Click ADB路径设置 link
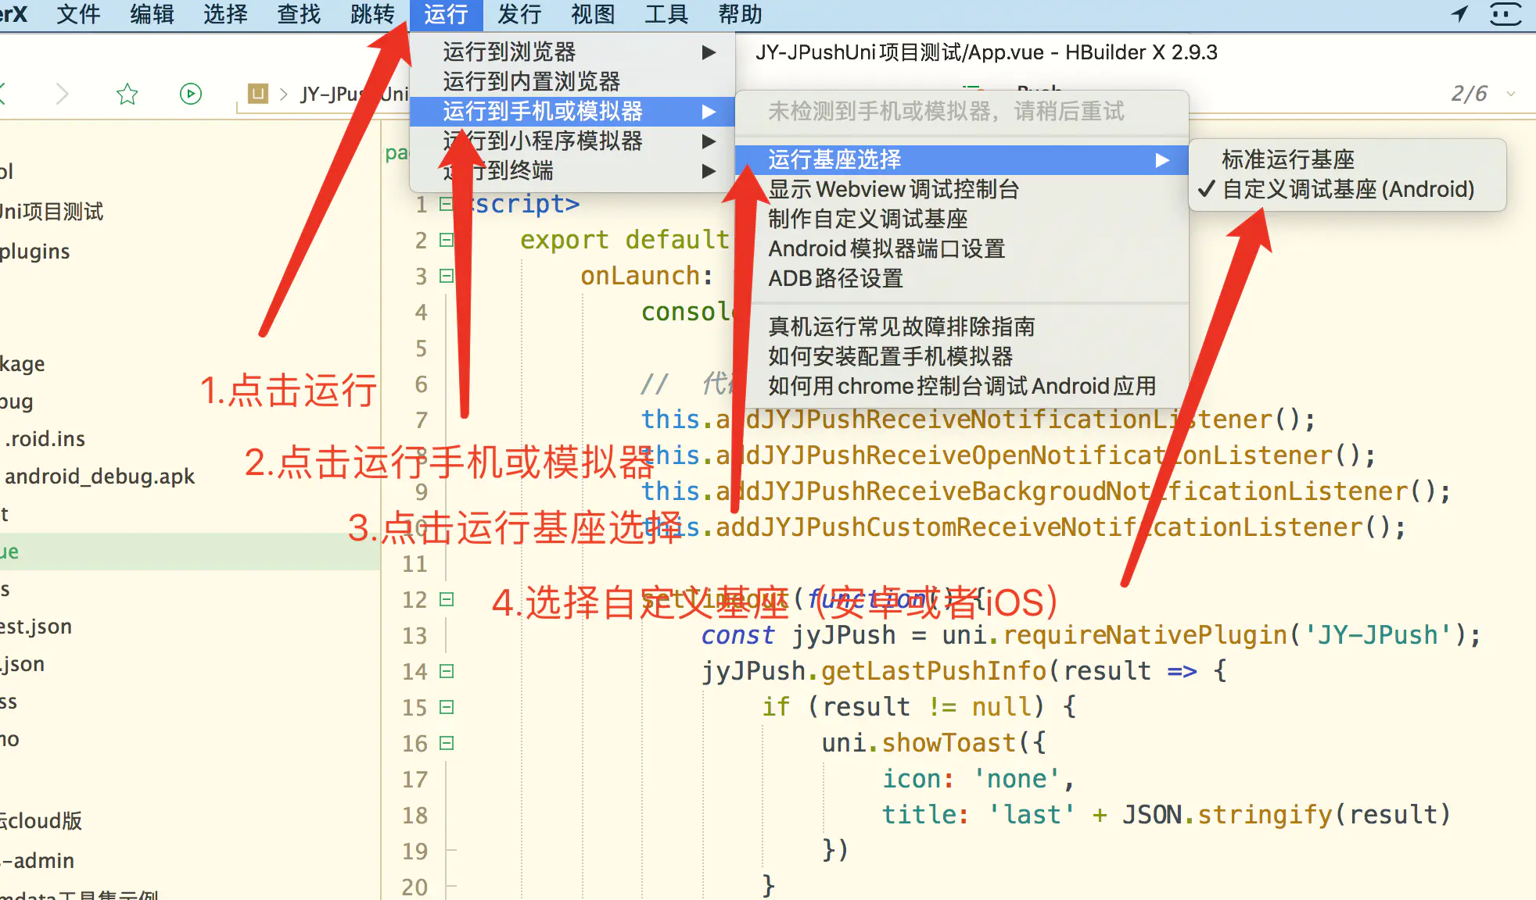The height and width of the screenshot is (900, 1536). click(x=834, y=277)
